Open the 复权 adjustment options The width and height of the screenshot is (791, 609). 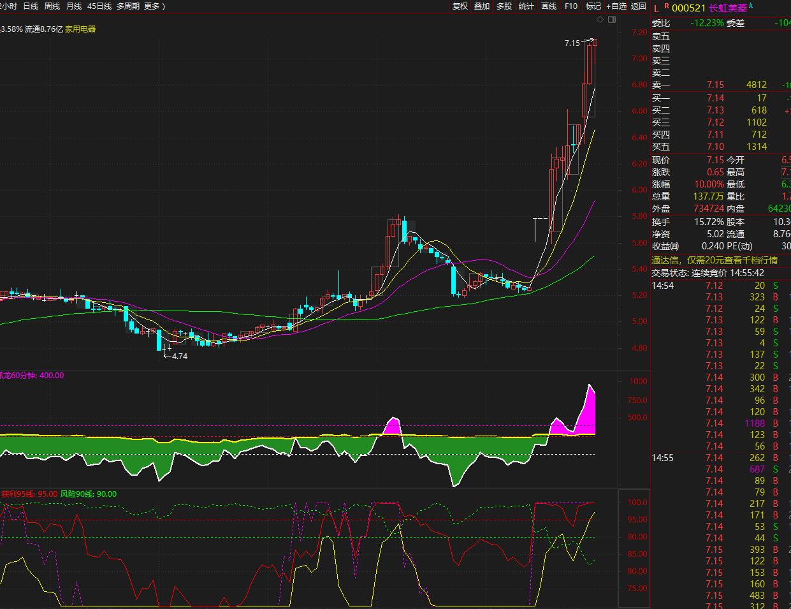click(460, 6)
